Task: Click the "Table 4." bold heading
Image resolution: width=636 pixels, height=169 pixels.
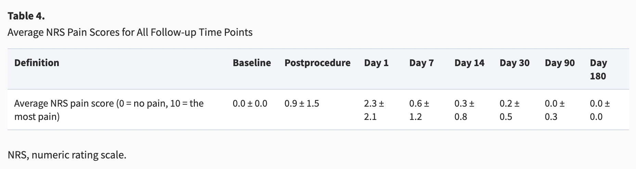Action: pyautogui.click(x=26, y=16)
